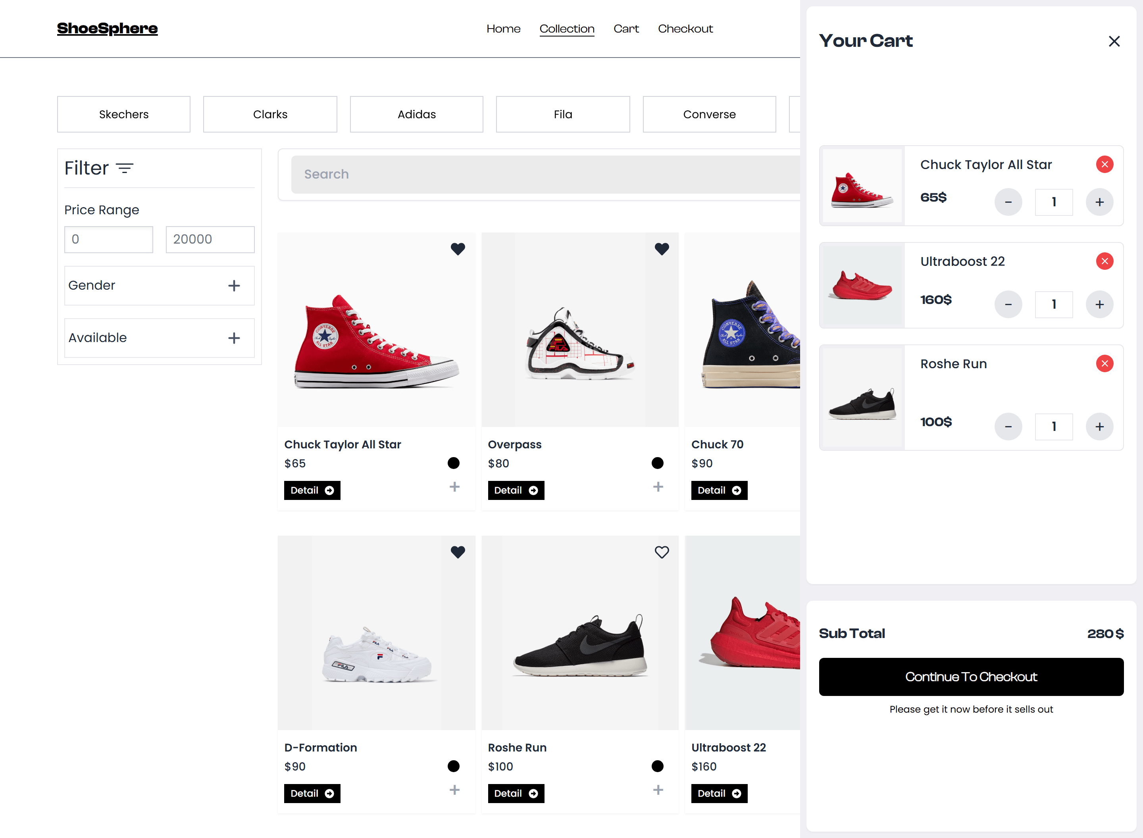Unfavorite Chuck Taylor All Star heart icon
The height and width of the screenshot is (838, 1143).
pyautogui.click(x=458, y=249)
